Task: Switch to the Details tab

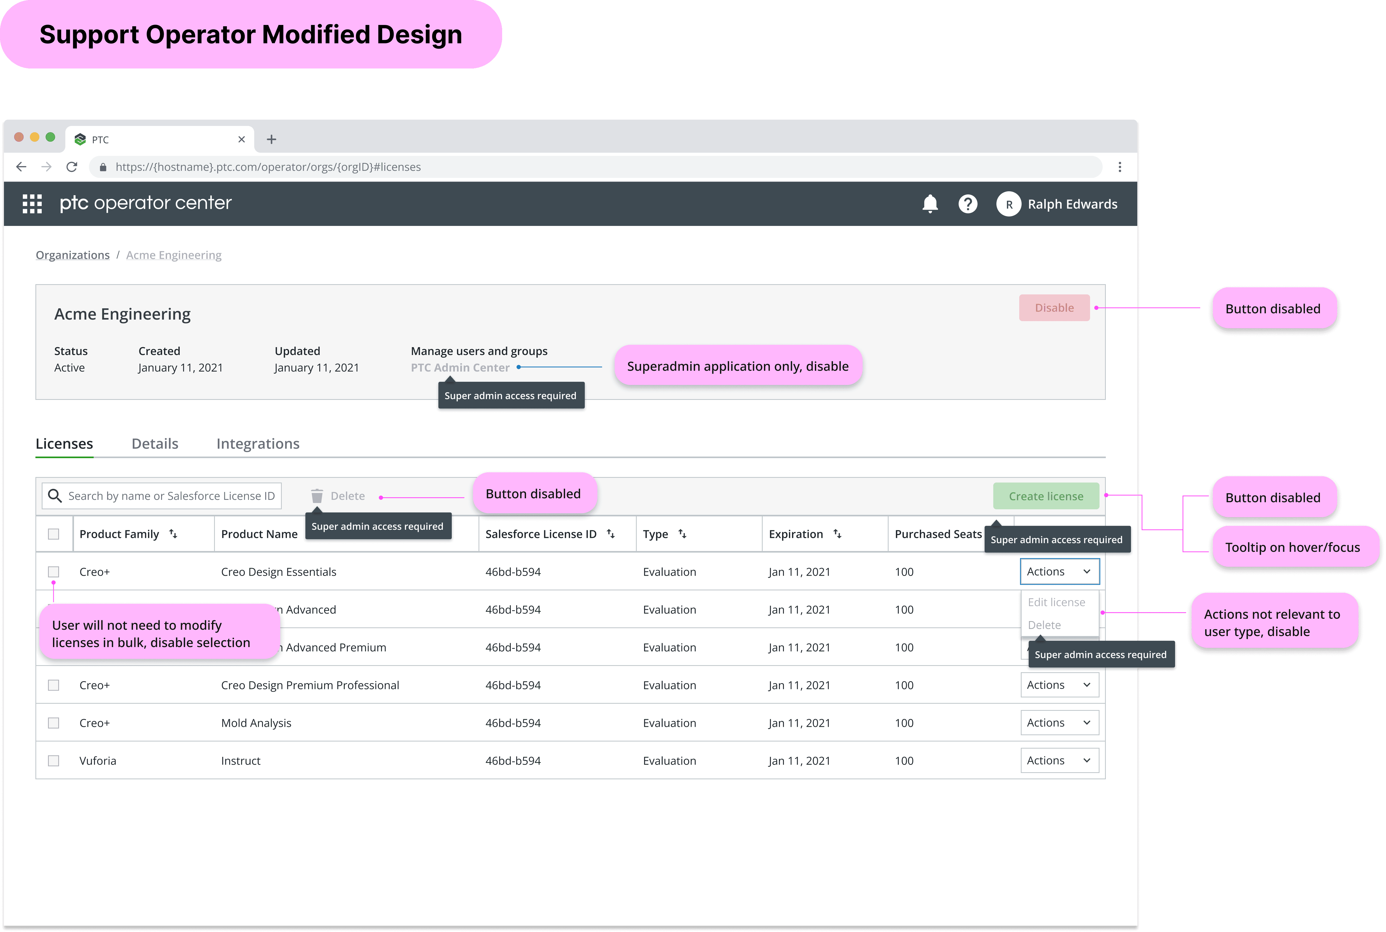Action: 155,443
